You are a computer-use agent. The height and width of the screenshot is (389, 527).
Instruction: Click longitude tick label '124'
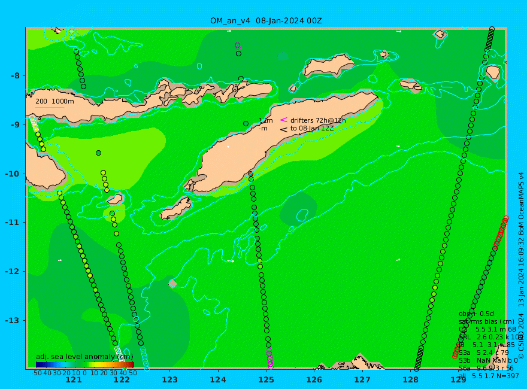(218, 380)
